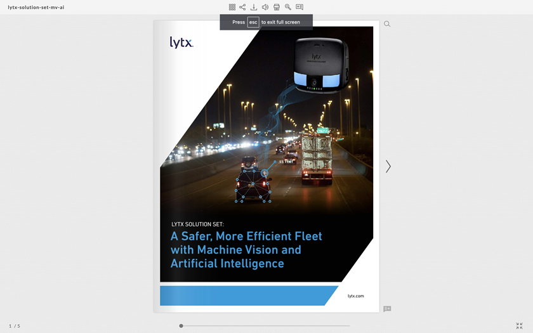The width and height of the screenshot is (533, 333).
Task: Click the zoom-in magnifier in toolbar
Action: point(288,7)
